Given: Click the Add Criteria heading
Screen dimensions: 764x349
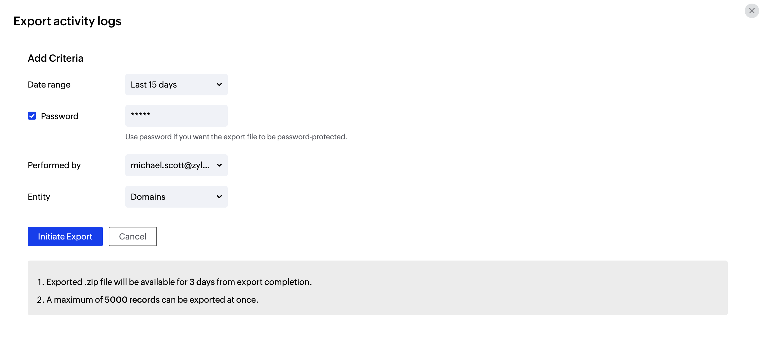Looking at the screenshot, I should point(55,58).
